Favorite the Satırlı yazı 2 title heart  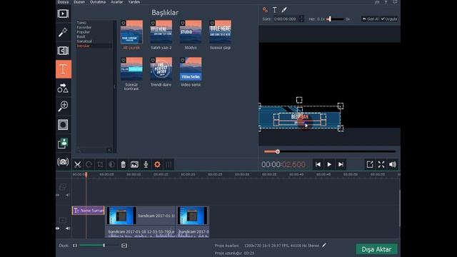[x=153, y=23]
